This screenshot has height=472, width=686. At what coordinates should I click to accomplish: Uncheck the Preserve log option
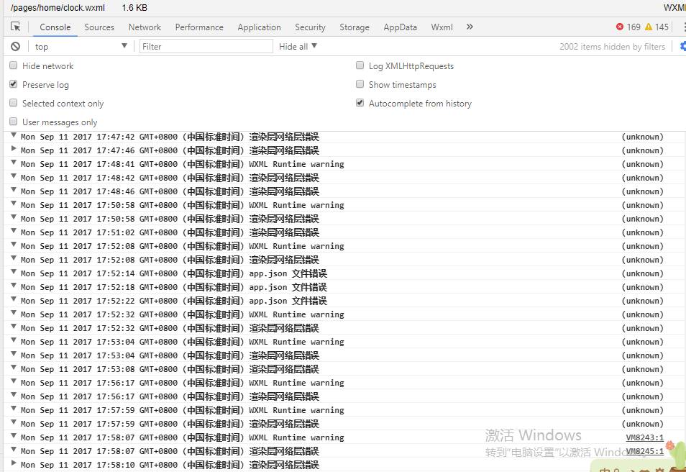(14, 84)
